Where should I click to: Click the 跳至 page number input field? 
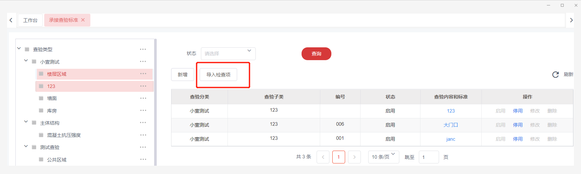(428, 157)
